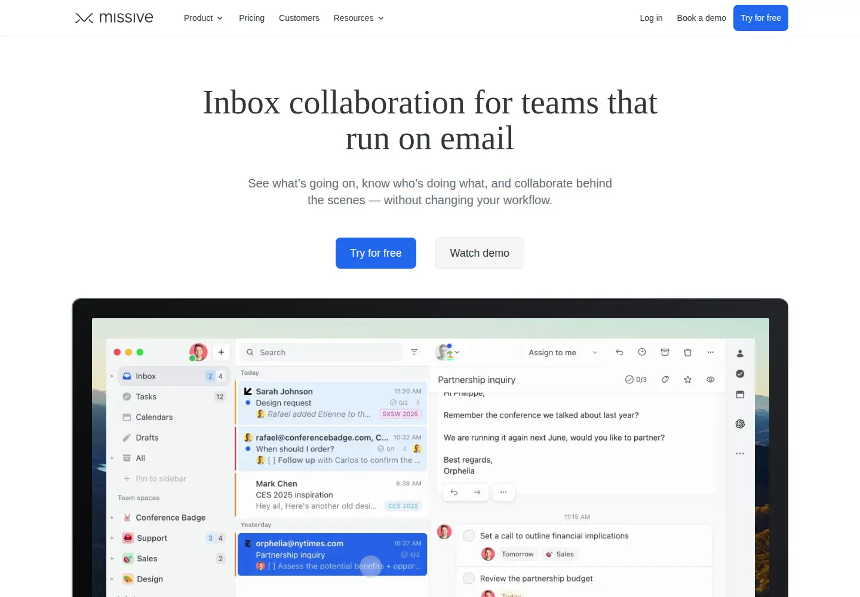
Task: Click the filter icon beside Search
Action: (x=414, y=352)
